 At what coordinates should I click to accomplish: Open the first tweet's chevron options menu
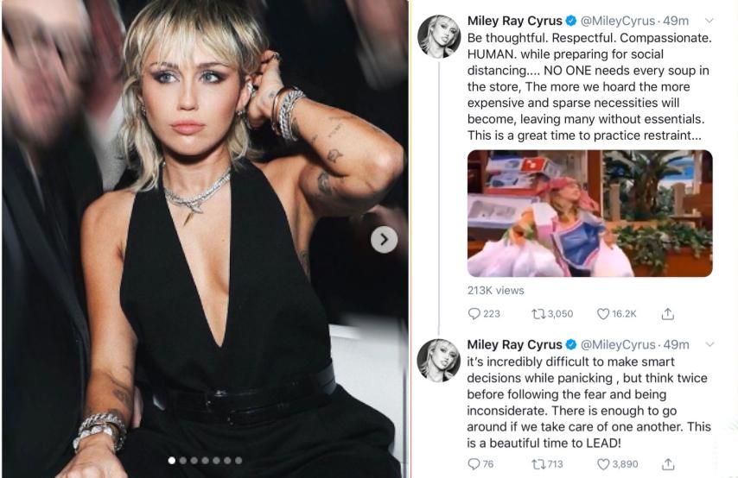point(709,20)
